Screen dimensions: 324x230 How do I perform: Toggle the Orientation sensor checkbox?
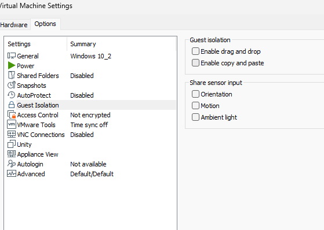click(x=195, y=94)
